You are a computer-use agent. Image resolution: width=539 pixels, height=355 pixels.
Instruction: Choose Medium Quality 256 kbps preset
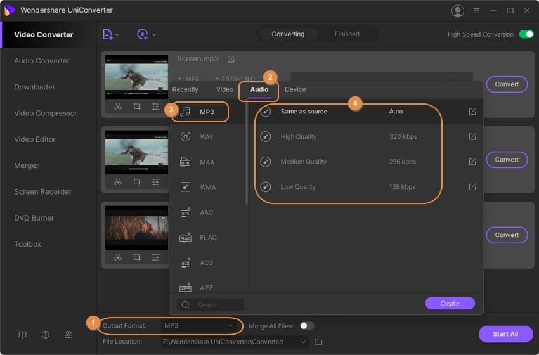tap(367, 162)
